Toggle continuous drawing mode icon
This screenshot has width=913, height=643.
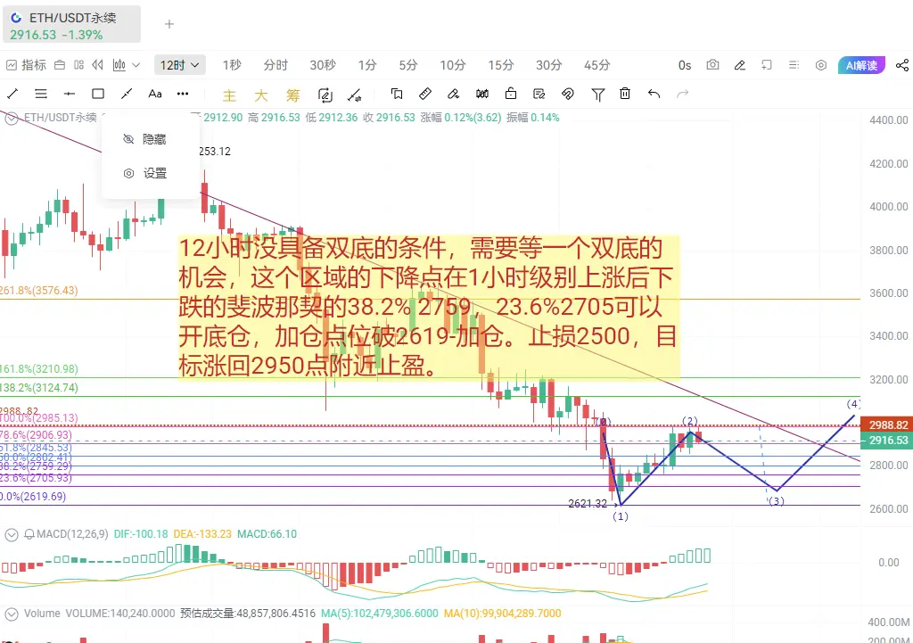click(x=325, y=95)
